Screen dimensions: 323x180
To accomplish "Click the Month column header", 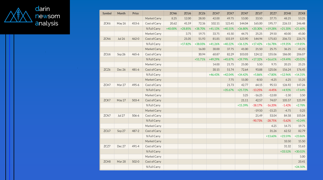I will click(x=121, y=13).
